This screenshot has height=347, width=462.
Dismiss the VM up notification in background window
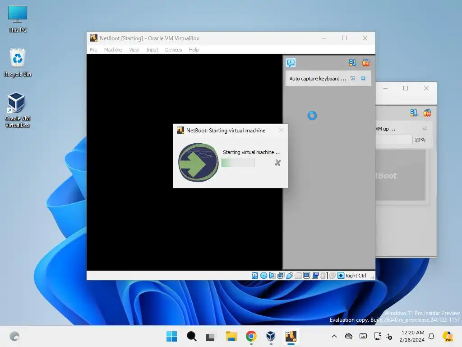click(425, 128)
